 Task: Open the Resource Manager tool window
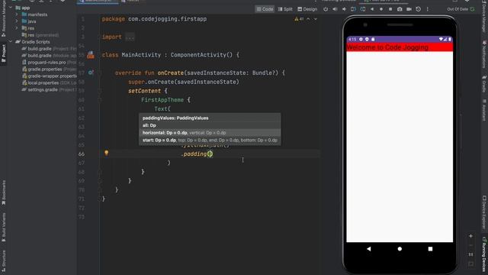pos(3,18)
